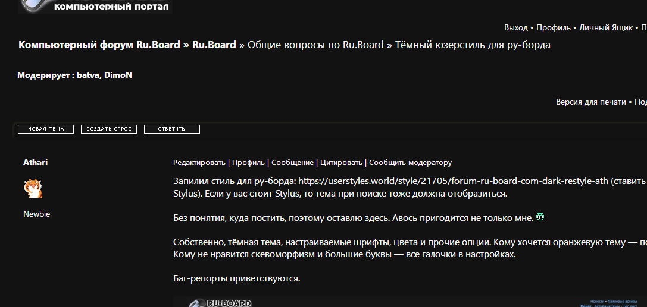Click the НОВАЯ ТЕМА button
The height and width of the screenshot is (307, 647).
[x=46, y=129]
